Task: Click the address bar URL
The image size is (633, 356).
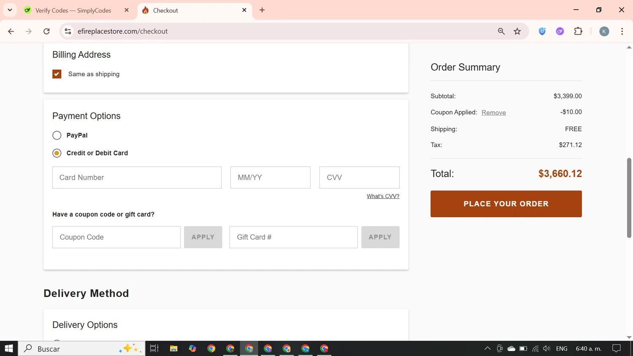Action: [122, 31]
